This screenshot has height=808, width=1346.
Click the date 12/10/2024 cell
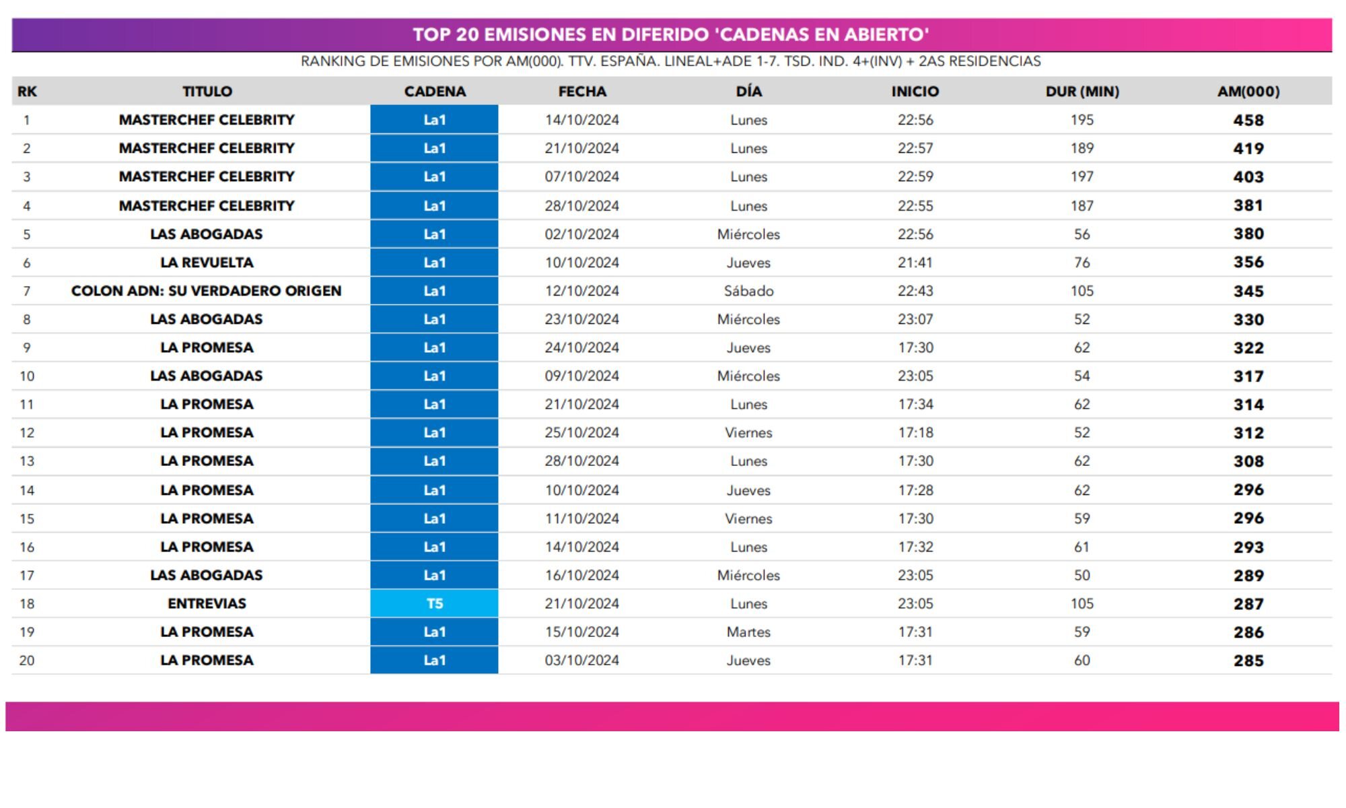pos(581,291)
